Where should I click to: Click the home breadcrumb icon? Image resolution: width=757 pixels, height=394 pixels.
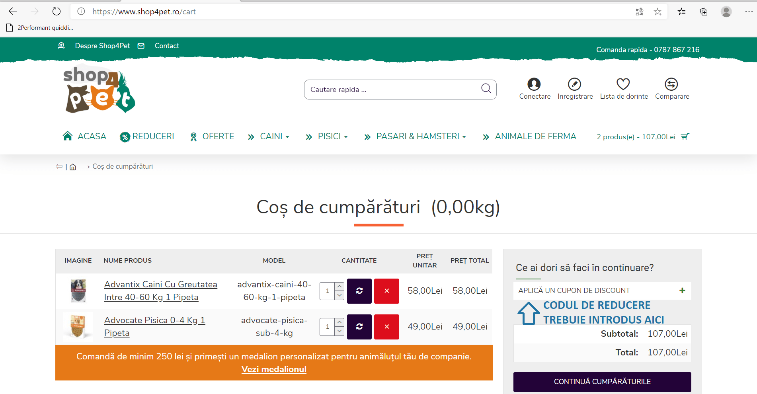pos(73,166)
